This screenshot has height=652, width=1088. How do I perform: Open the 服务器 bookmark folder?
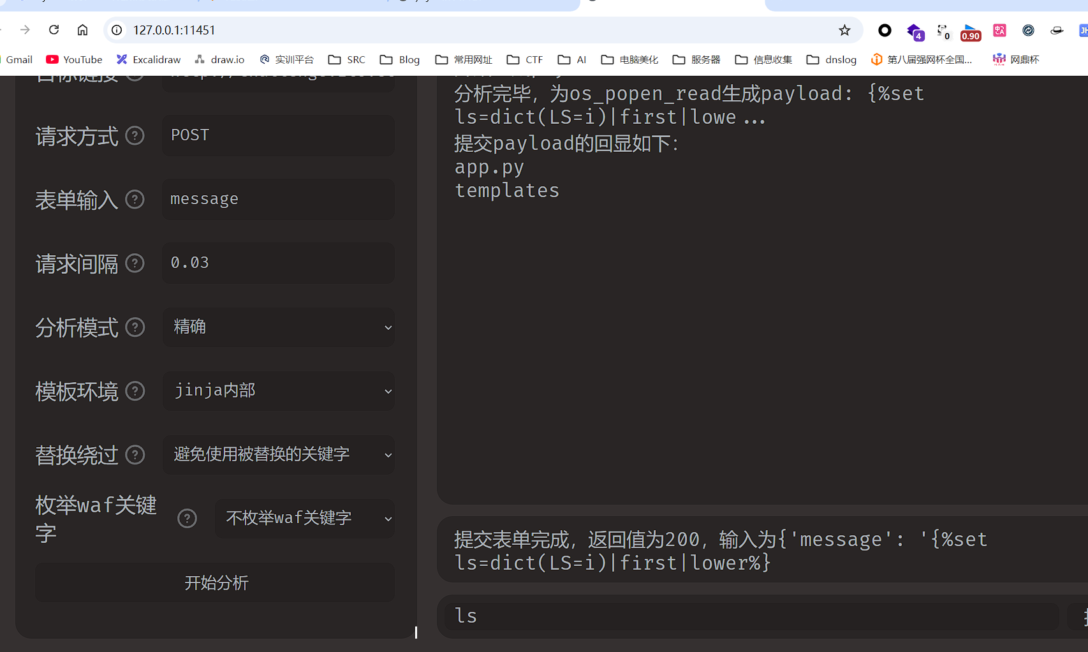(696, 59)
